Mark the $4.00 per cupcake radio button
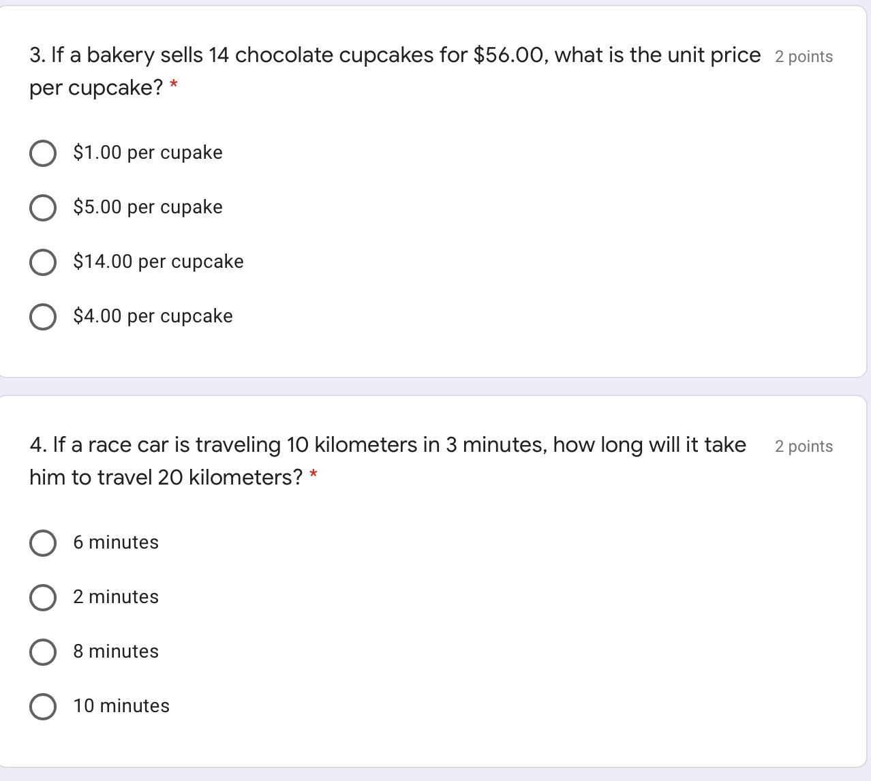The height and width of the screenshot is (781, 871). pyautogui.click(x=43, y=317)
